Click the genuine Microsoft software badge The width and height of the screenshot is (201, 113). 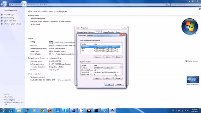tap(193, 79)
